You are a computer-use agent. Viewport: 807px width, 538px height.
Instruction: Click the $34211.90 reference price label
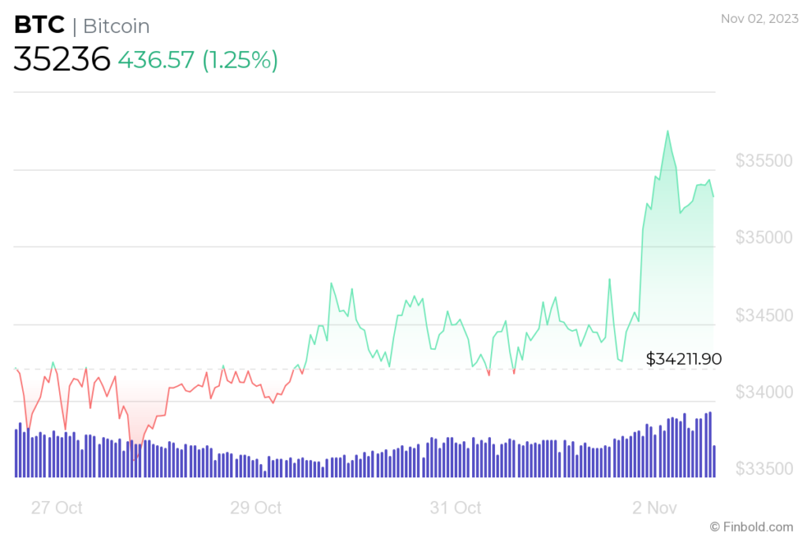(x=683, y=358)
